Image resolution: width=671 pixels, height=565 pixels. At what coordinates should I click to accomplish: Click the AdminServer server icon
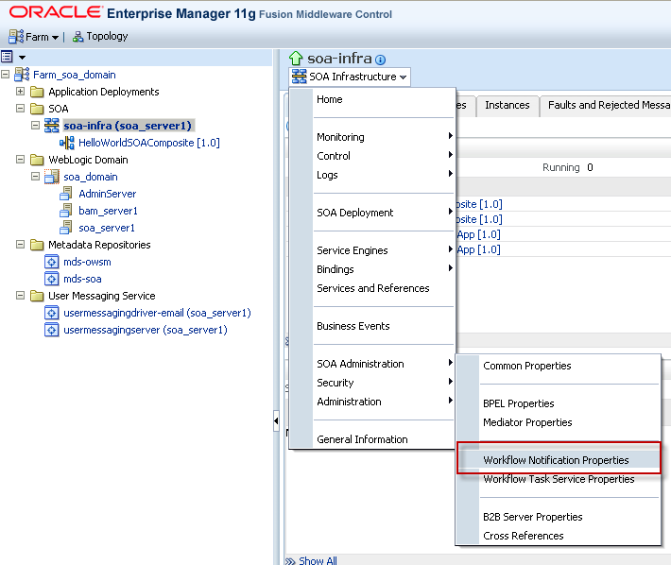66,194
